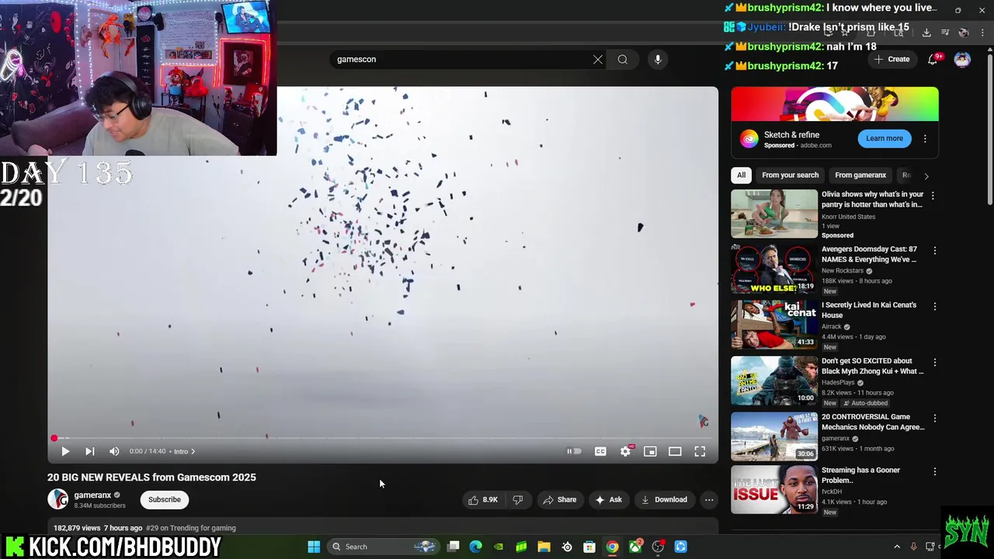Click the Ask button
Screen dimensions: 994x559
coord(608,500)
